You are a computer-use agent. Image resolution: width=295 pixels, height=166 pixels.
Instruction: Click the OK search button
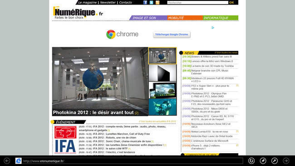tap(231, 2)
